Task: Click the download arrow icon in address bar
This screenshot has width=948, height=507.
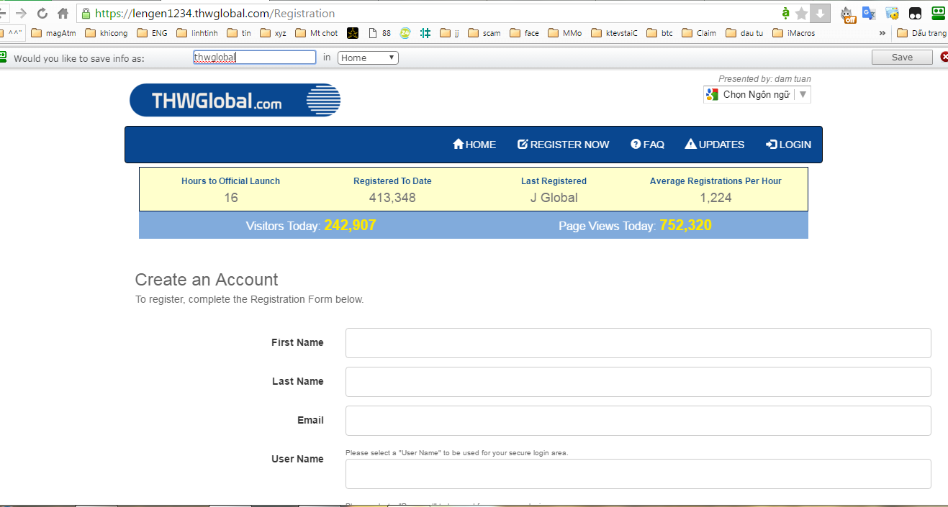Action: (x=820, y=13)
